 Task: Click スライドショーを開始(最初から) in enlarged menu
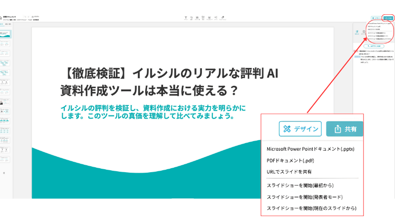(x=300, y=185)
